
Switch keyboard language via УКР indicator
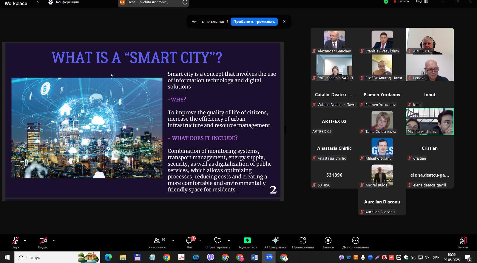point(436,257)
